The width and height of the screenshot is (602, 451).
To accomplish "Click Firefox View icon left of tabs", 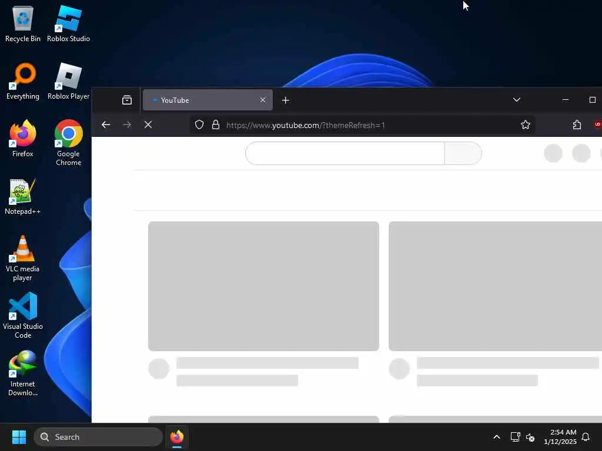I will click(x=127, y=100).
